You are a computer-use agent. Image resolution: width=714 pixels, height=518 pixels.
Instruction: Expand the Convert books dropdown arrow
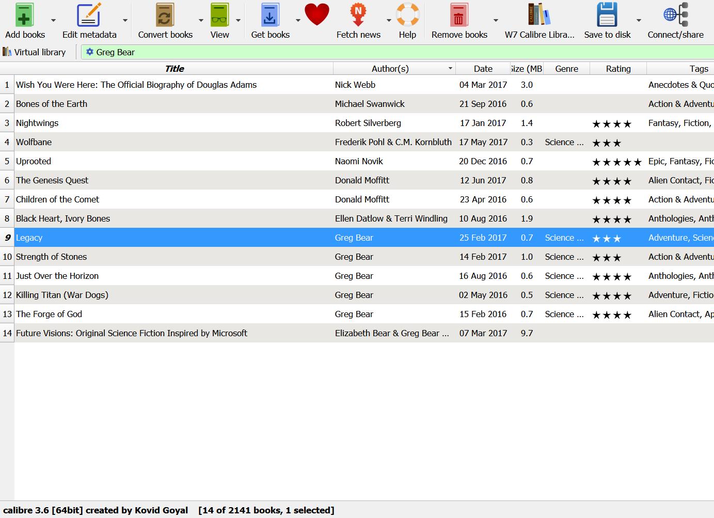tap(201, 21)
